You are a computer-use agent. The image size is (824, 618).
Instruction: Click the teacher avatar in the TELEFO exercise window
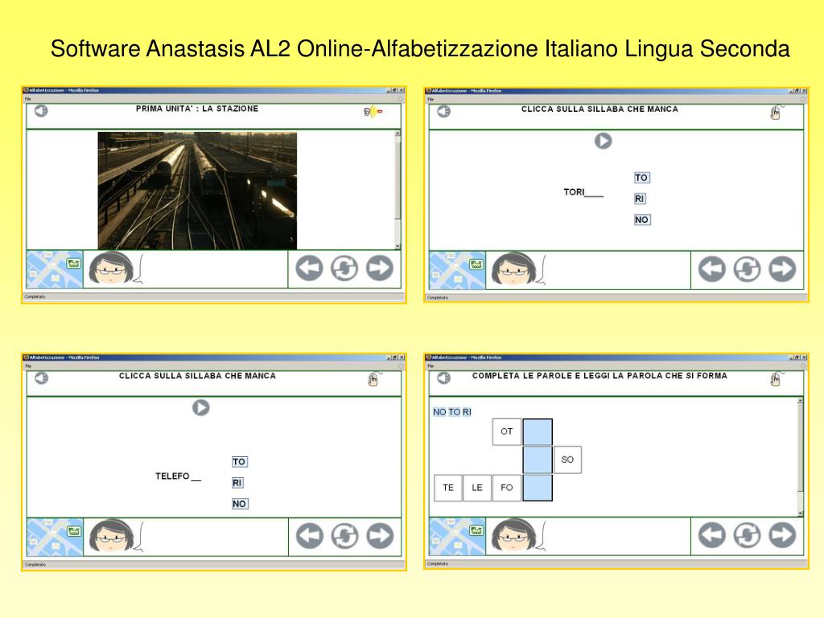click(x=109, y=535)
